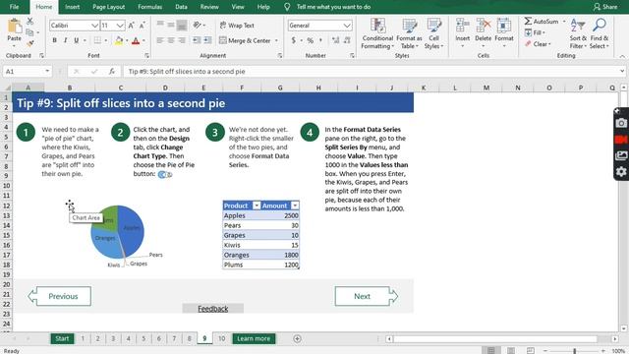The height and width of the screenshot is (354, 629).
Task: Open Find & Select menu
Action: point(600,33)
